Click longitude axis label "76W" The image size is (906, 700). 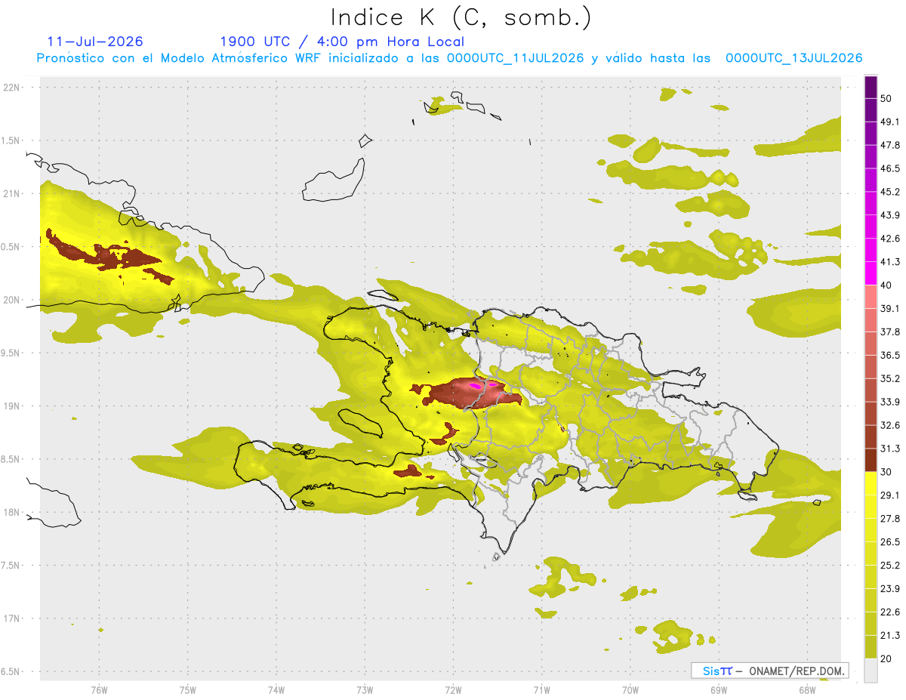[x=99, y=690]
